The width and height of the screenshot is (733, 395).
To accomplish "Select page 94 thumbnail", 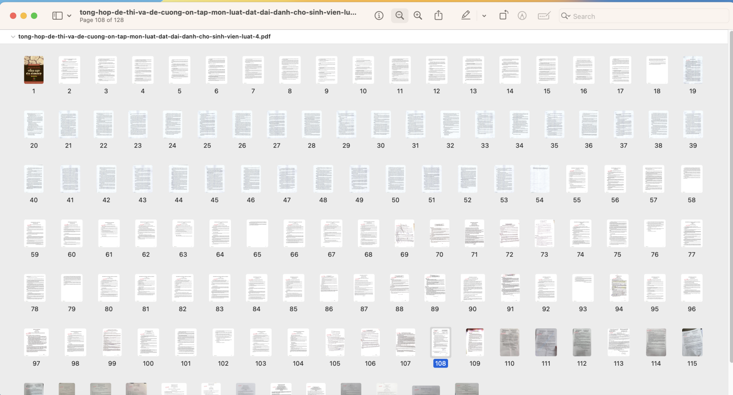I will (619, 287).
